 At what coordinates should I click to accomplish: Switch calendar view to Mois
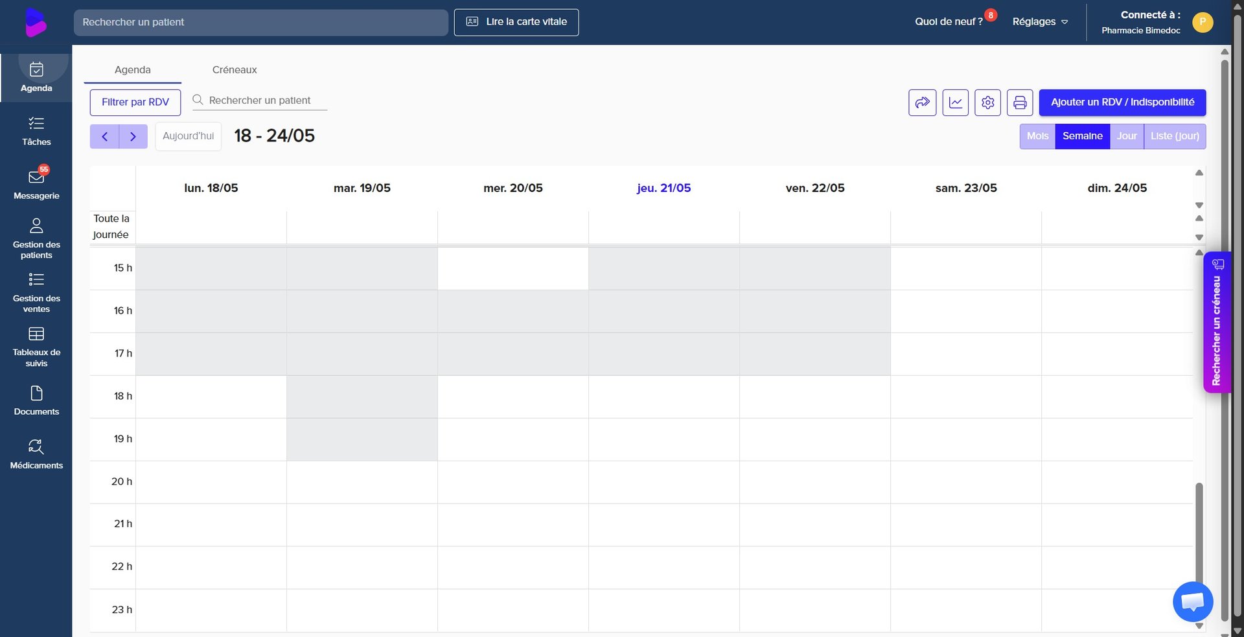tap(1037, 136)
